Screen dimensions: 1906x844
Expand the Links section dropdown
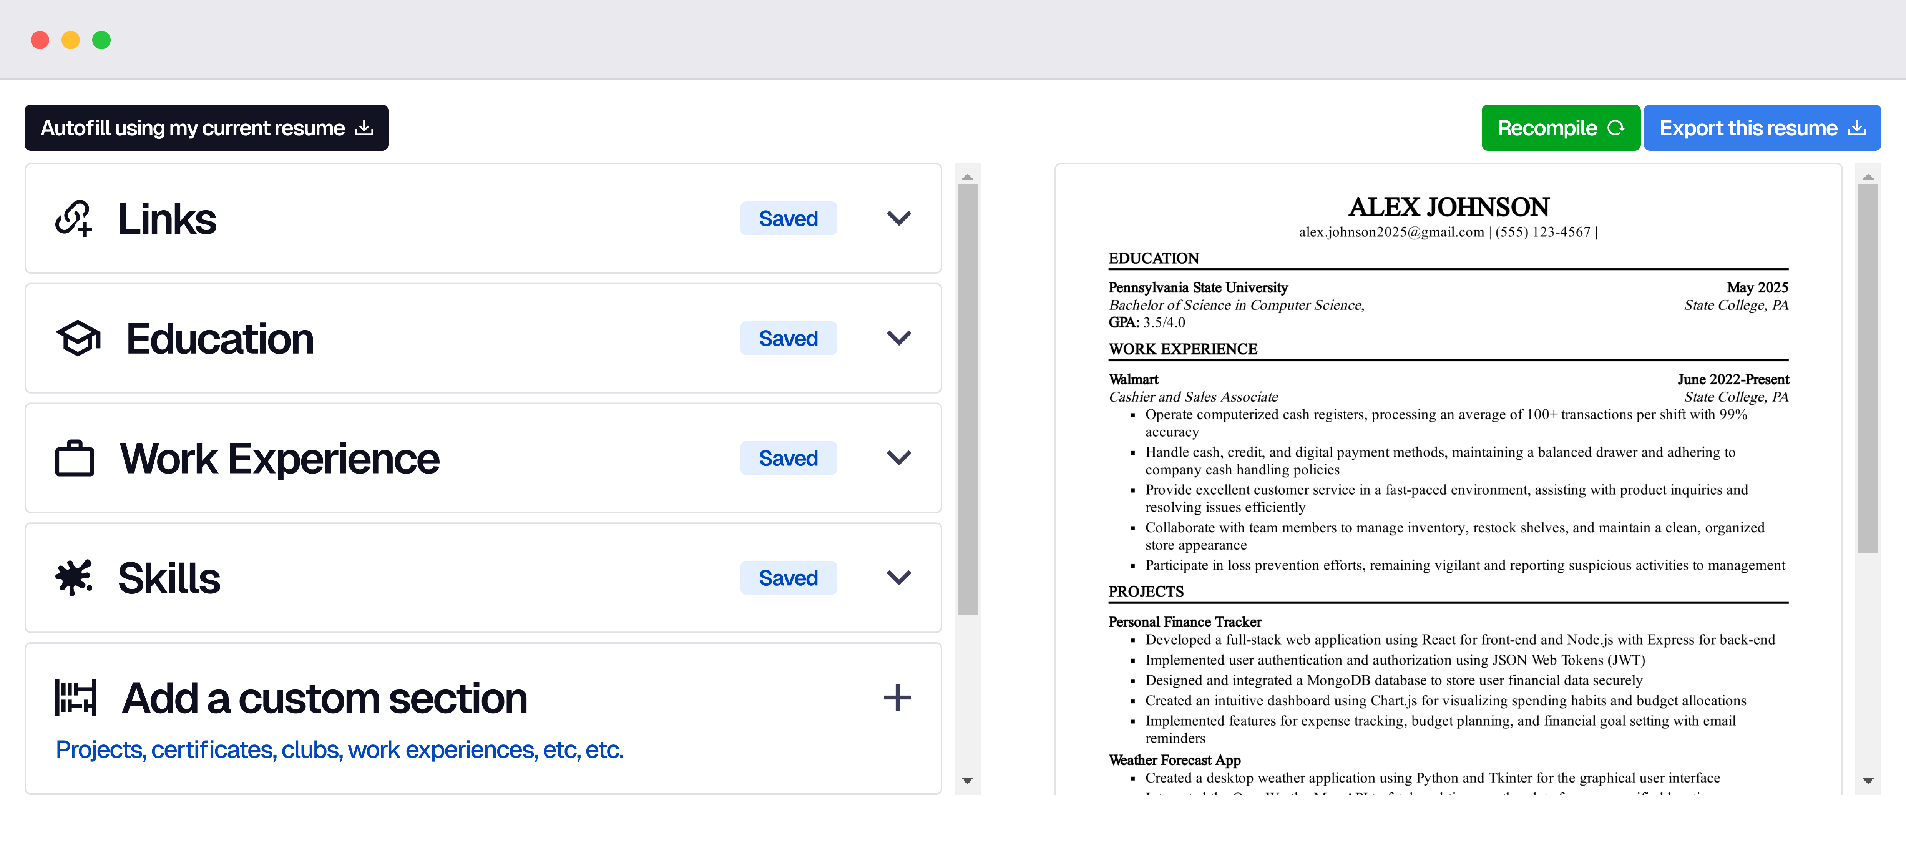click(900, 219)
